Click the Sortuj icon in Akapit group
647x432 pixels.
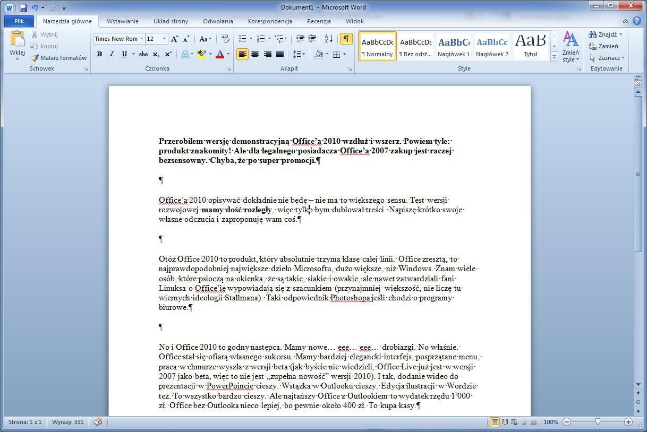pos(328,38)
